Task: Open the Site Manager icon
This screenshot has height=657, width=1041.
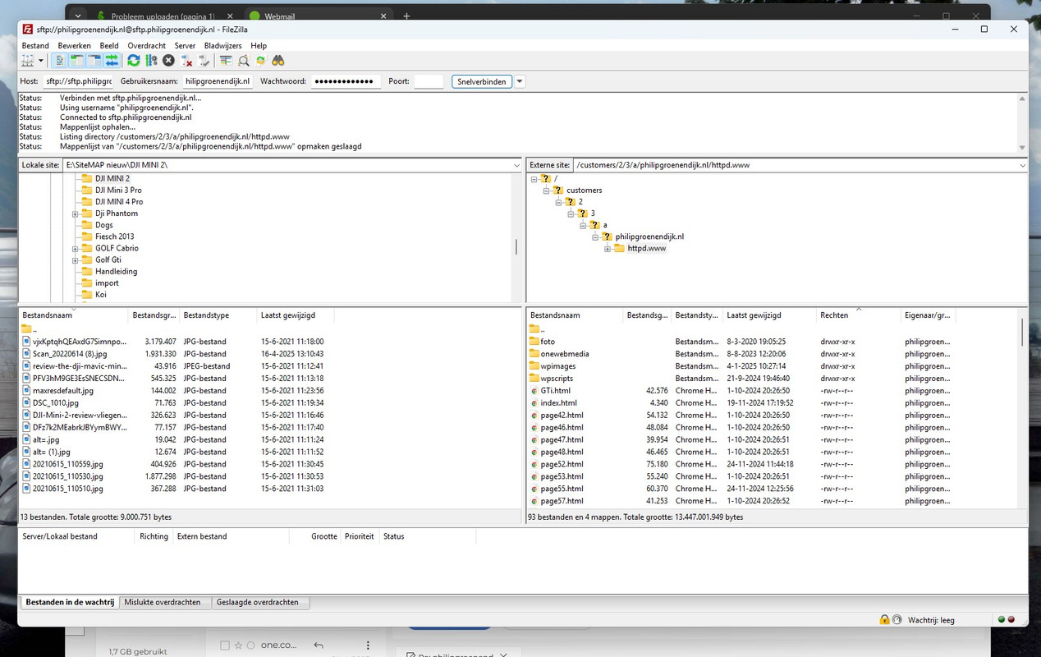Action: [28, 61]
